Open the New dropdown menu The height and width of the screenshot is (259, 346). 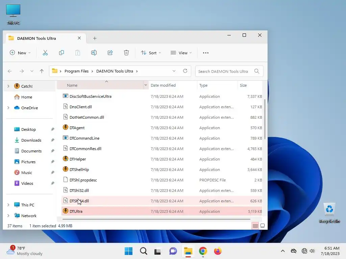20,53
